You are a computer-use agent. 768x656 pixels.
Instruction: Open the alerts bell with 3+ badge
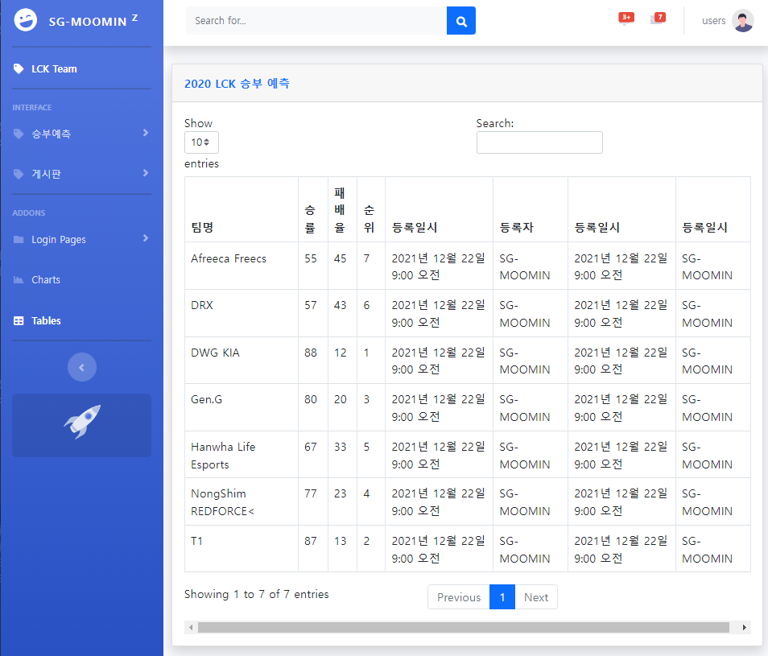tap(626, 19)
